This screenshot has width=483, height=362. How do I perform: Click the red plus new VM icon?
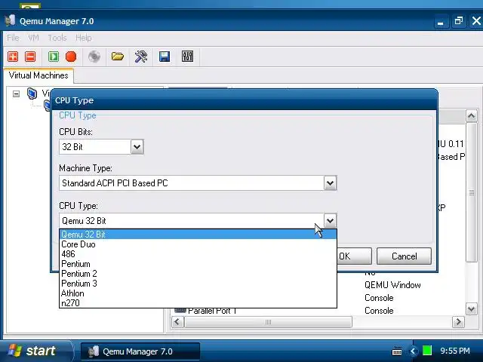click(x=13, y=57)
